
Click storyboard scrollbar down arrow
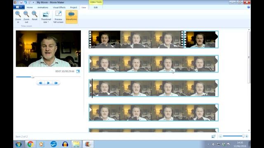coord(249,130)
